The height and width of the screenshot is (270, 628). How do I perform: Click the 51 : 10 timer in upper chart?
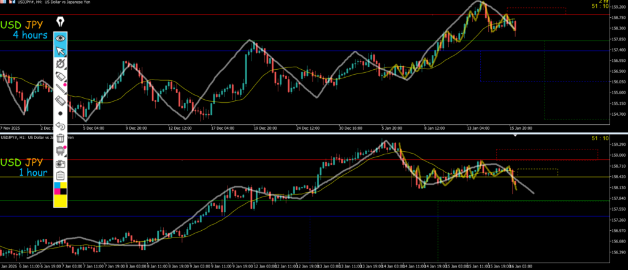point(599,6)
